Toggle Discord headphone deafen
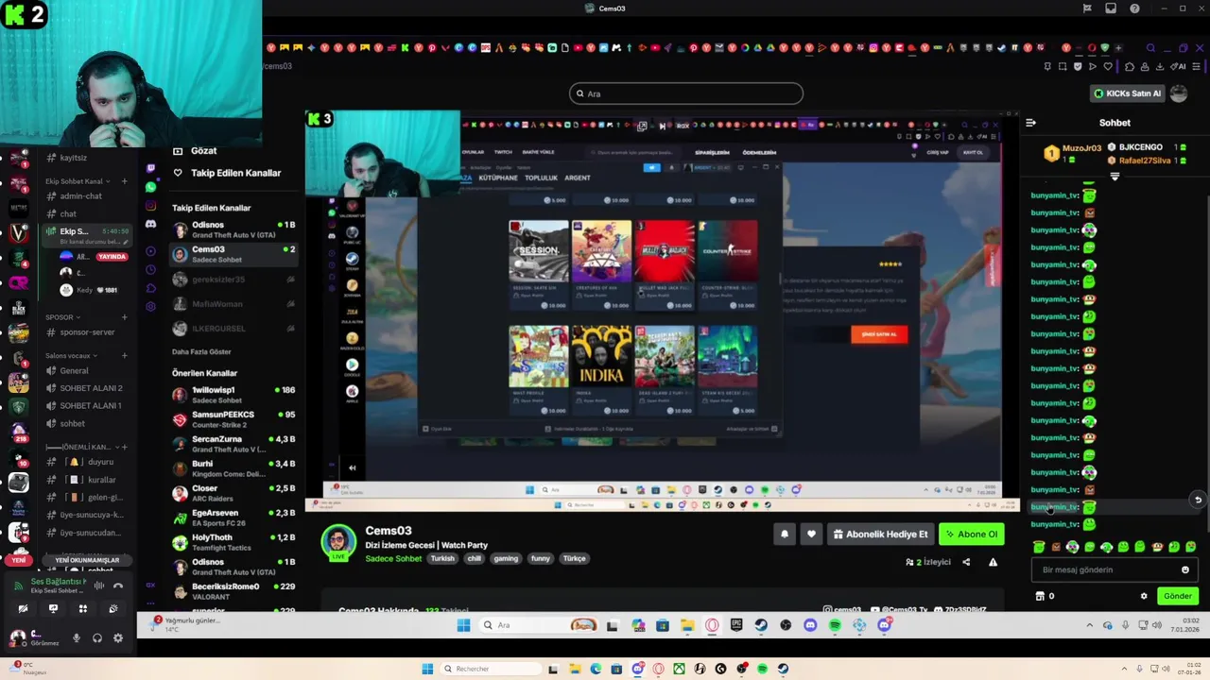The height and width of the screenshot is (680, 1210). 97,638
